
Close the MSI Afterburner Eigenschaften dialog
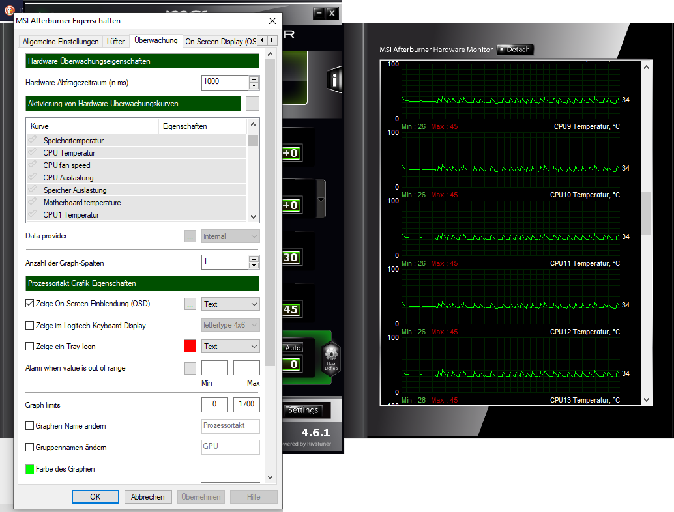(272, 21)
